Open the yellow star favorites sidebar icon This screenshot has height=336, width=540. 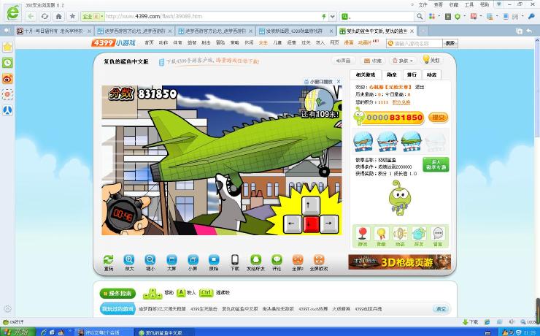[7, 47]
